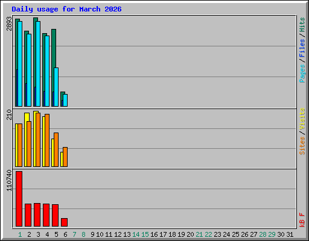Click the cyan files bar for day 6
Viewport: 309px width, 241px height.
(x=65, y=100)
